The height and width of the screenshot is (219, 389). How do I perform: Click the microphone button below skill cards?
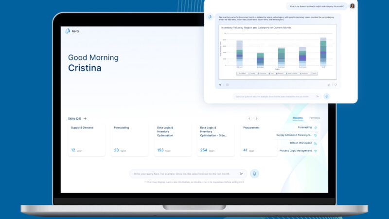coord(254,174)
